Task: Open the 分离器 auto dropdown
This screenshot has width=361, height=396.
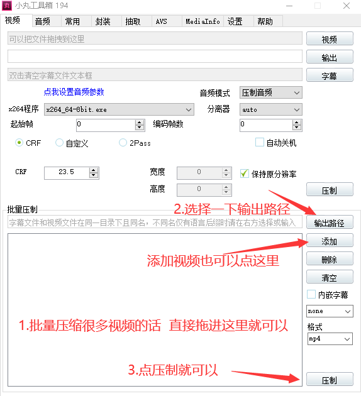Action: pos(271,109)
